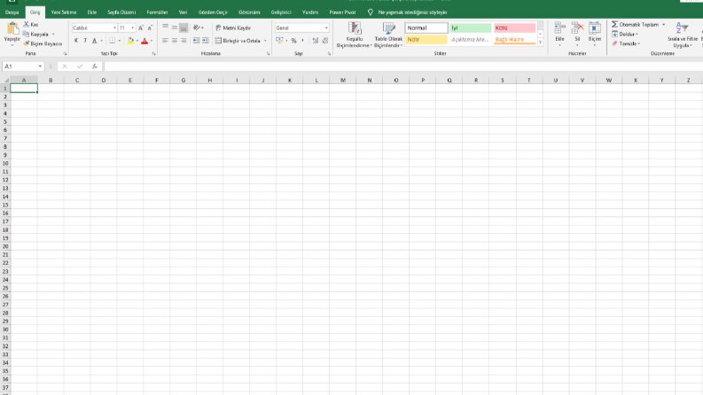Select the Biçim Boyacısı format painter

tap(43, 43)
